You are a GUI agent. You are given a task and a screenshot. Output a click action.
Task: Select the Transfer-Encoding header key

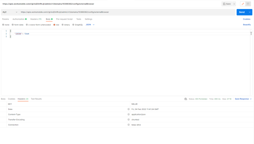pyautogui.click(x=16, y=120)
